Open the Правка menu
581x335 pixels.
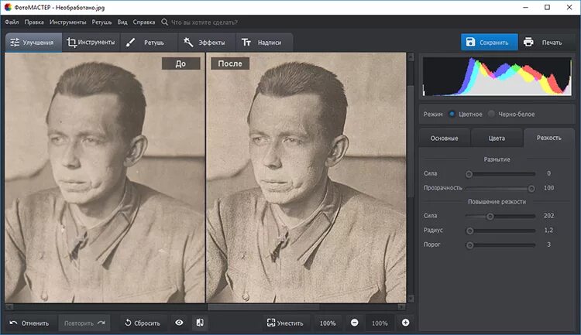[34, 22]
